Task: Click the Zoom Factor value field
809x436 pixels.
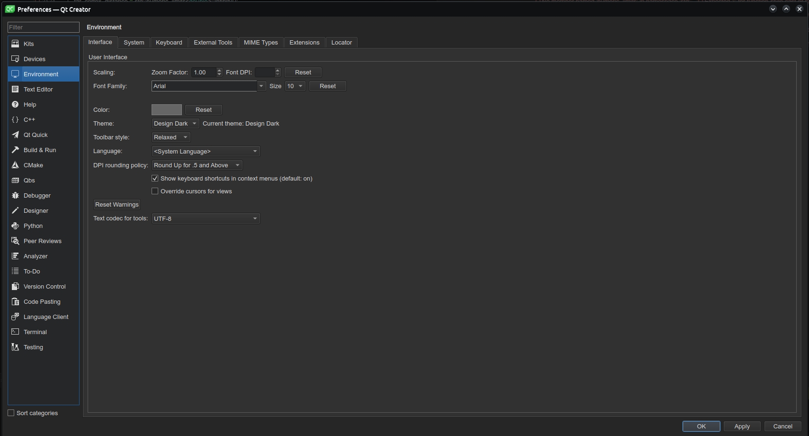Action: pos(204,72)
